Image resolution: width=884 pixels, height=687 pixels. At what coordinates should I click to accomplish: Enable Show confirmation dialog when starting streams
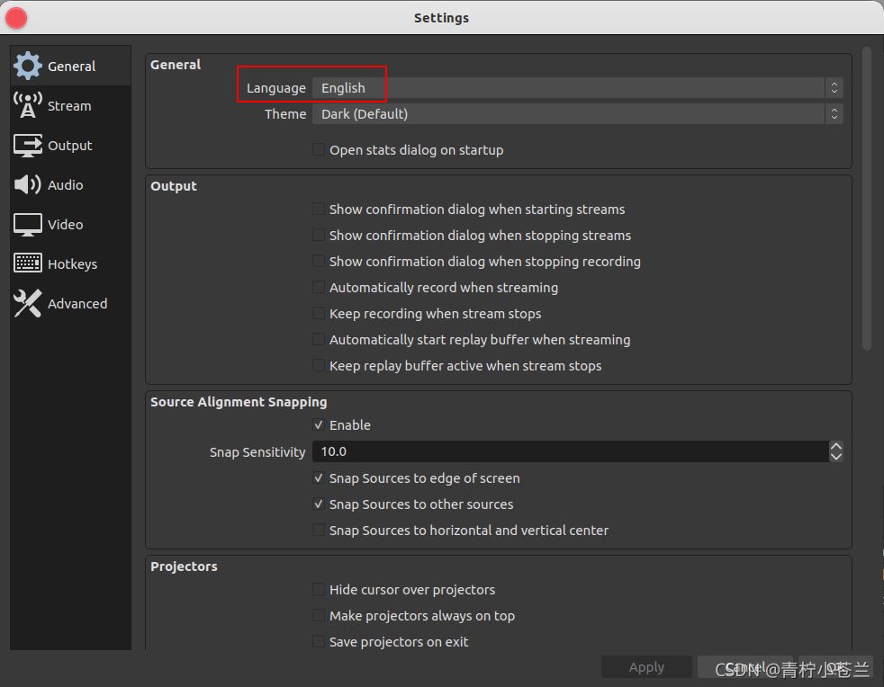[x=318, y=209]
